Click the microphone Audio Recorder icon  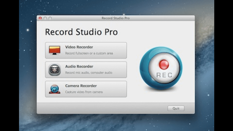point(55,70)
